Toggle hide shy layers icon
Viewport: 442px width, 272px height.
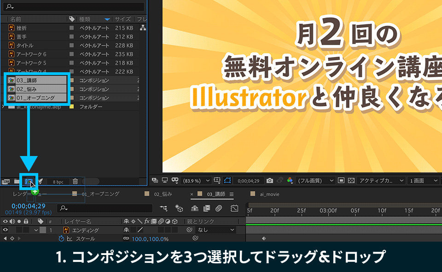pos(194,208)
